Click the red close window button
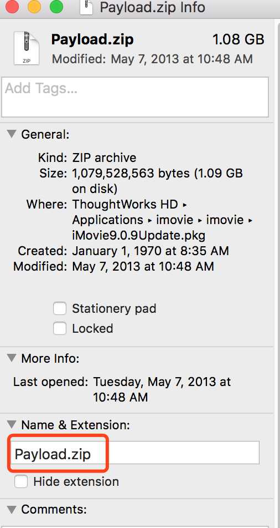The width and height of the screenshot is (280, 528). point(13,6)
